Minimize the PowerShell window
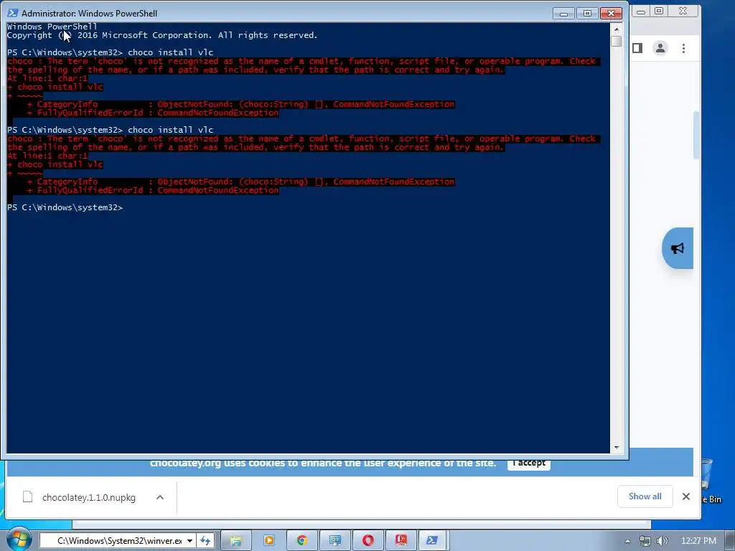This screenshot has width=735, height=551. 563,13
